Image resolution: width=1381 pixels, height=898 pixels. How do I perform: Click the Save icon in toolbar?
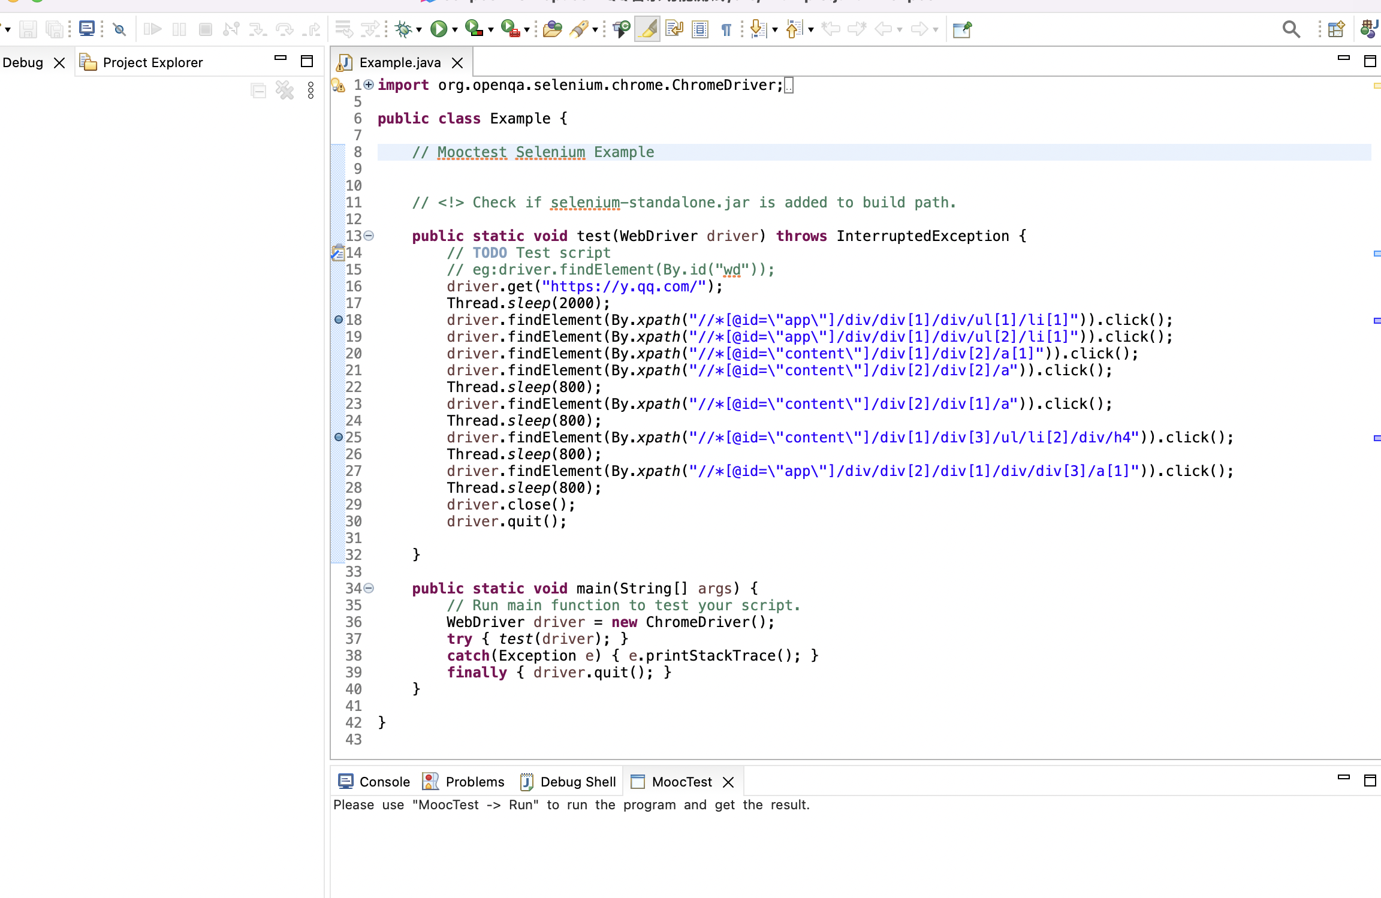[x=28, y=29]
